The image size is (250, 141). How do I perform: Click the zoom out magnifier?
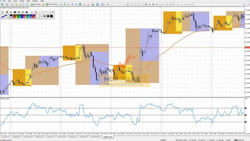(x=77, y=4)
